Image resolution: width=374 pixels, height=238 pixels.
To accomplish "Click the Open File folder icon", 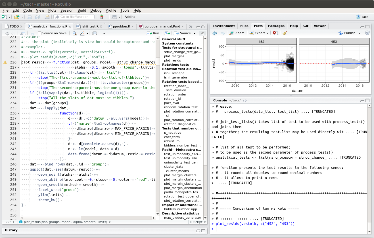I will [17, 17].
